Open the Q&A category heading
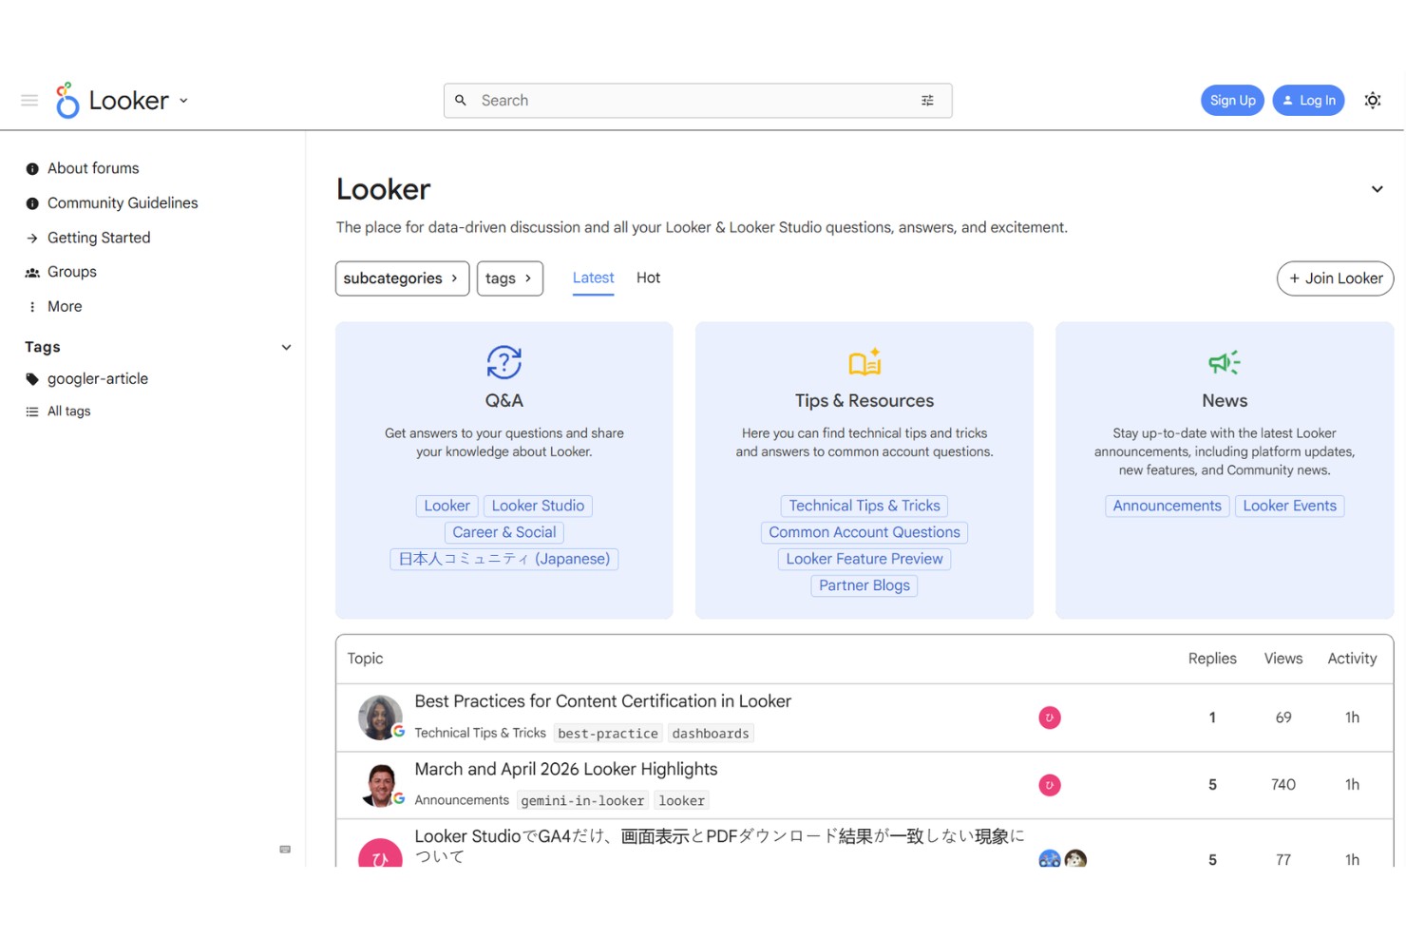This screenshot has height=938, width=1406. point(504,401)
